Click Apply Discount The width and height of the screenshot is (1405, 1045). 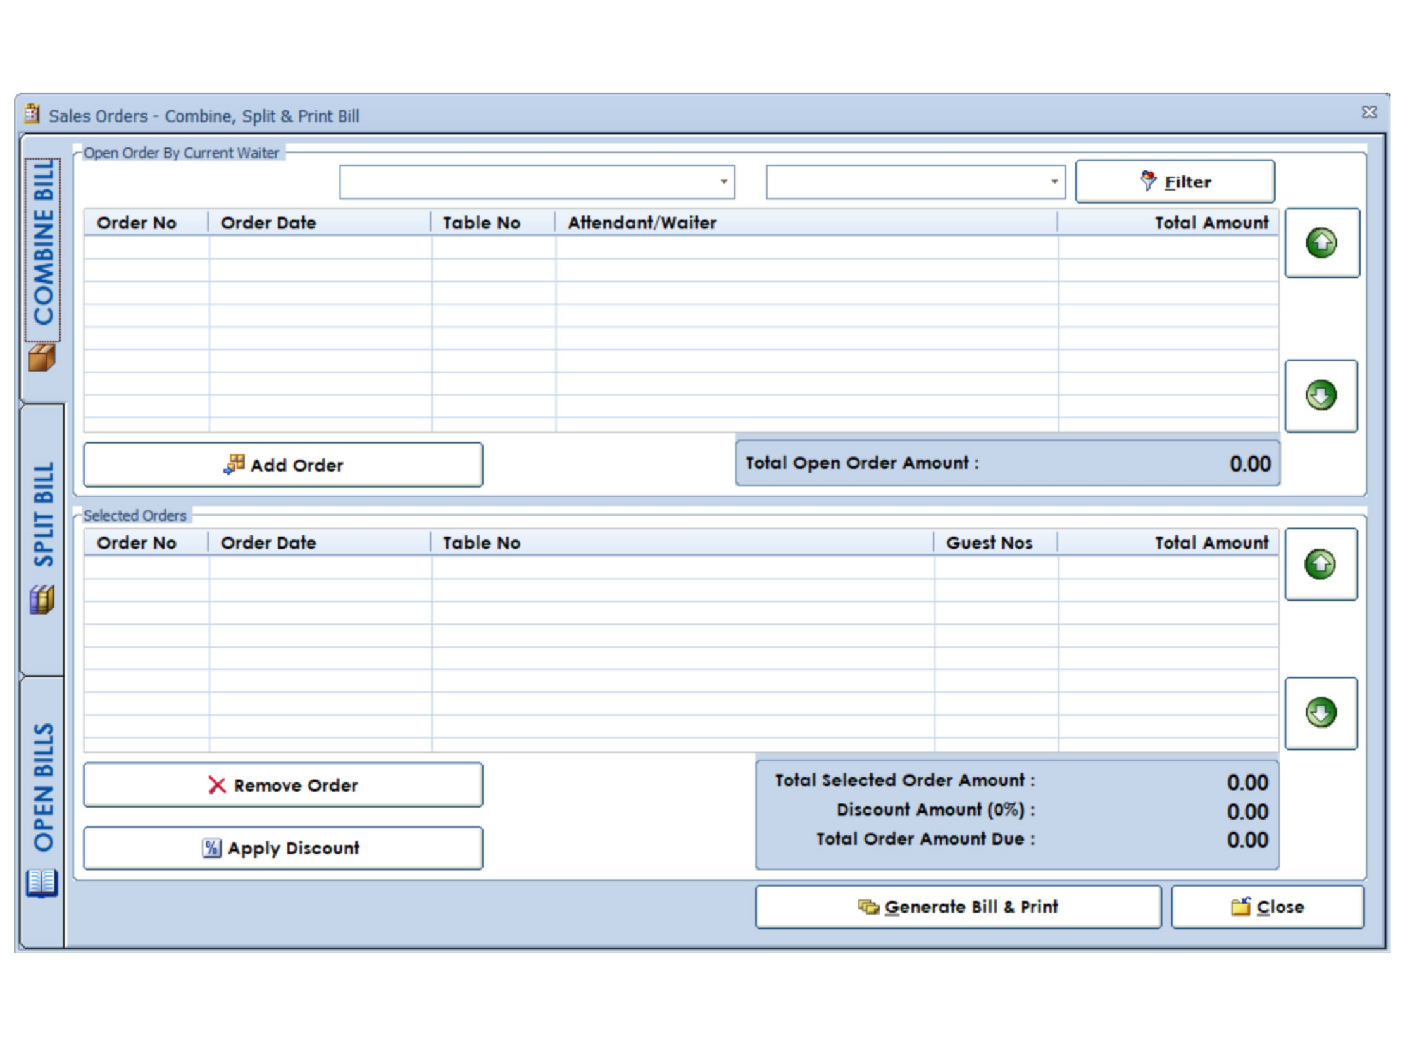283,848
